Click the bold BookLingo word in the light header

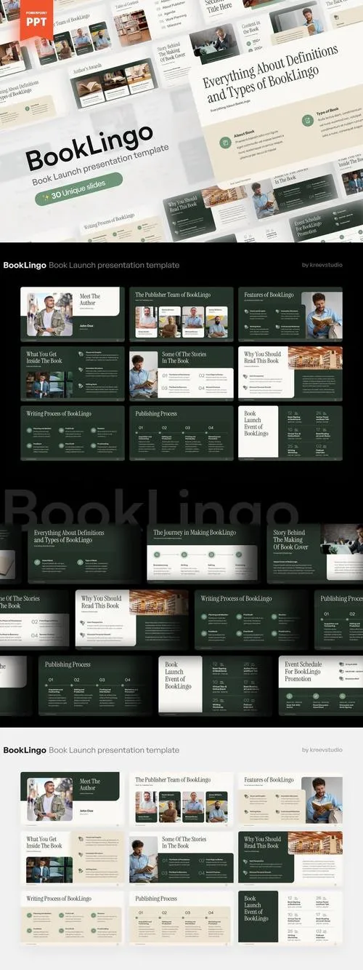tap(25, 750)
